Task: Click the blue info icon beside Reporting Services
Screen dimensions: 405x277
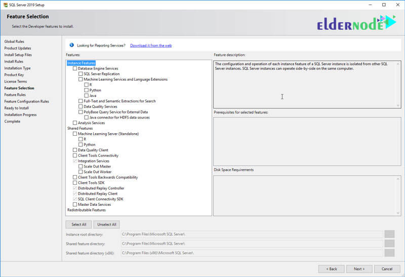Action: [x=71, y=45]
